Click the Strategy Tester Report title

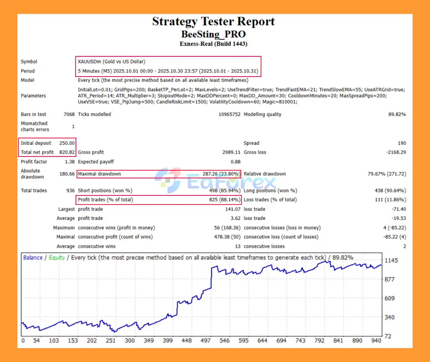213,21
